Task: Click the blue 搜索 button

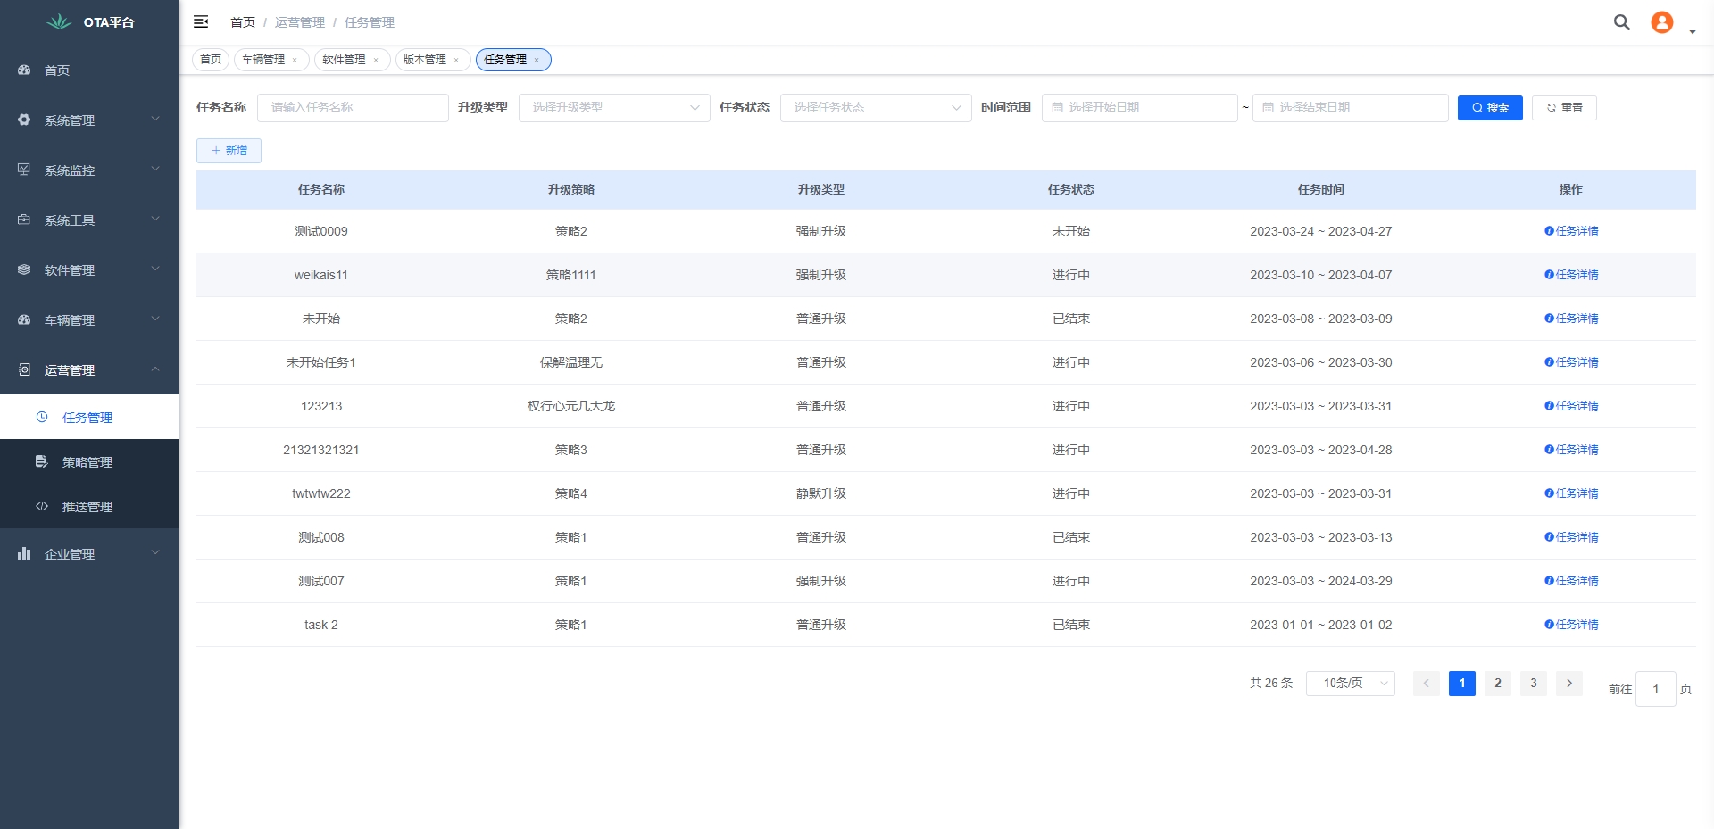Action: (x=1490, y=108)
